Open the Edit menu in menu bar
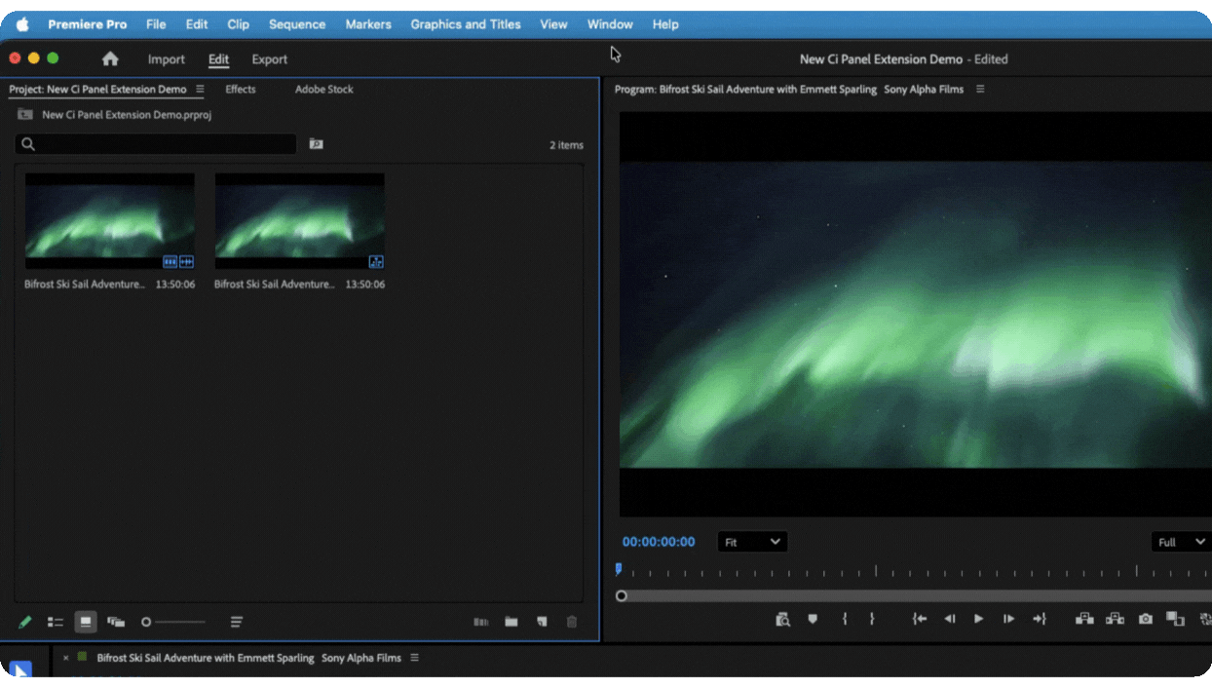Image resolution: width=1212 pixels, height=688 pixels. coord(197,24)
